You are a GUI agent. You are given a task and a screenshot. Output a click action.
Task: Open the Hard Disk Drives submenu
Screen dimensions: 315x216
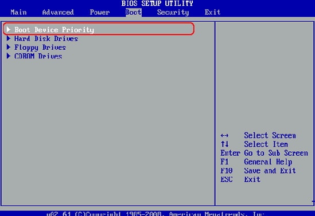point(46,38)
